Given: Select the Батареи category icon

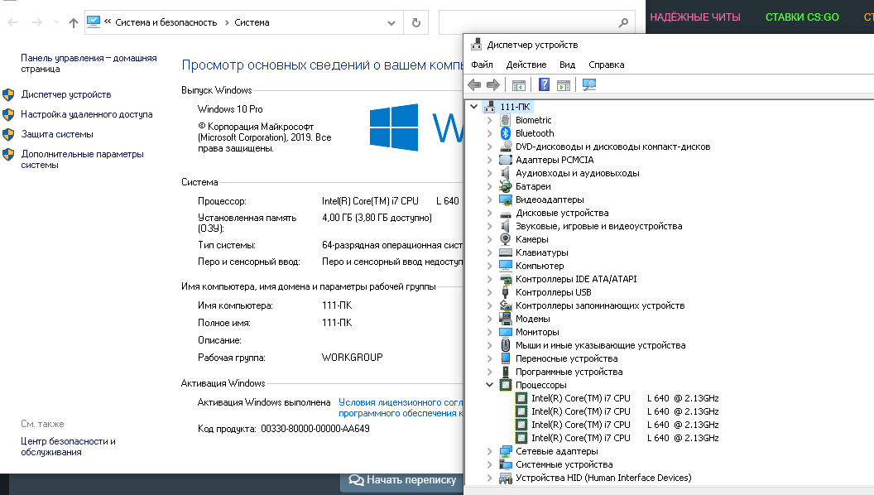Looking at the screenshot, I should 506,186.
